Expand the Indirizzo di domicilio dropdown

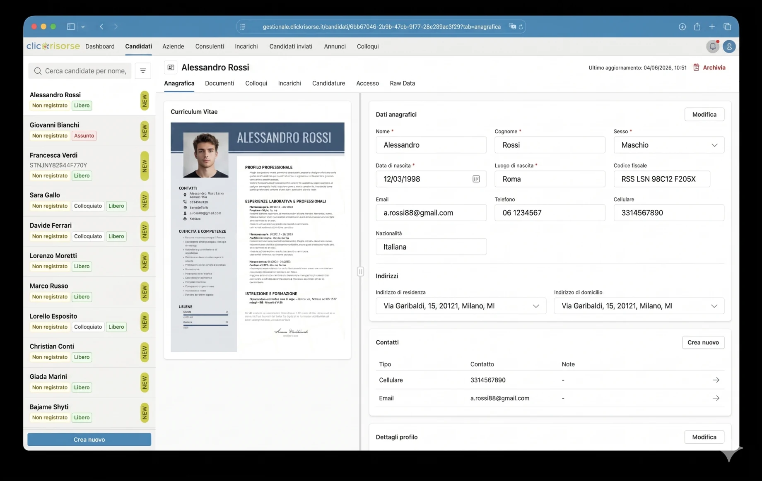tap(639, 306)
